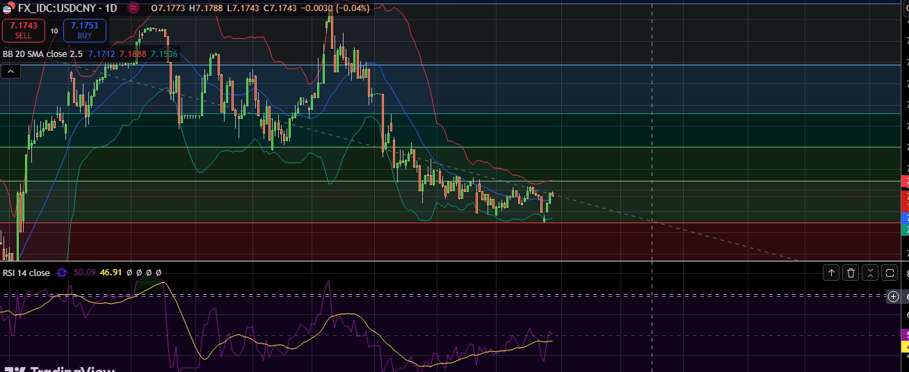Click the FX_IDC:USDCNY symbol title
The height and width of the screenshot is (372, 909).
pyautogui.click(x=58, y=8)
